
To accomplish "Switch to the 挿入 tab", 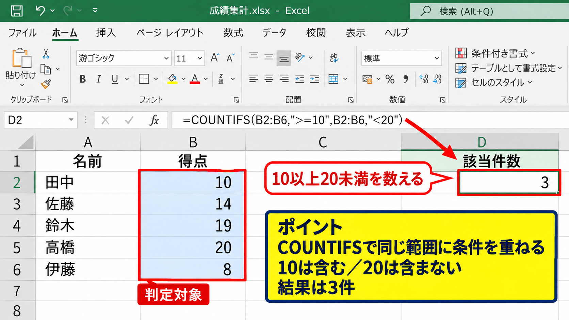I will [106, 33].
